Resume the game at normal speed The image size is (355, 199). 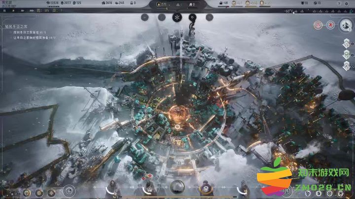[x=13, y=11]
